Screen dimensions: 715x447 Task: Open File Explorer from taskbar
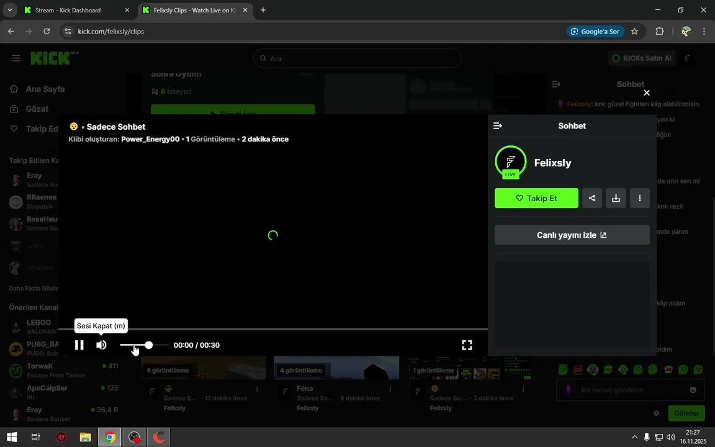point(85,438)
